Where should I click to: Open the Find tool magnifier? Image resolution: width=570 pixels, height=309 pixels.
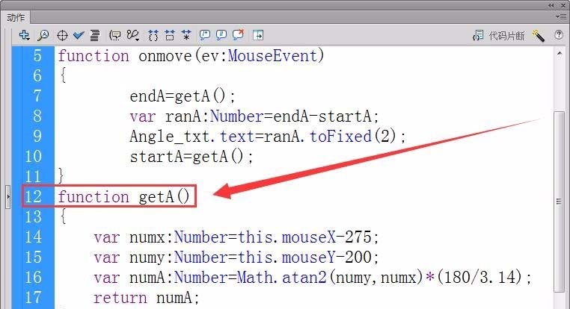pos(43,35)
